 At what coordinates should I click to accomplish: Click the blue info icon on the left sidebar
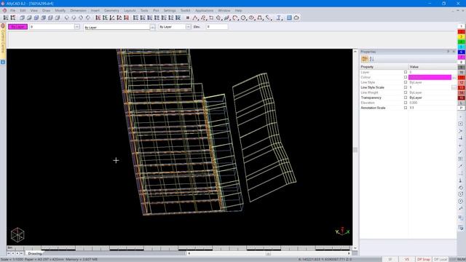coord(3,62)
